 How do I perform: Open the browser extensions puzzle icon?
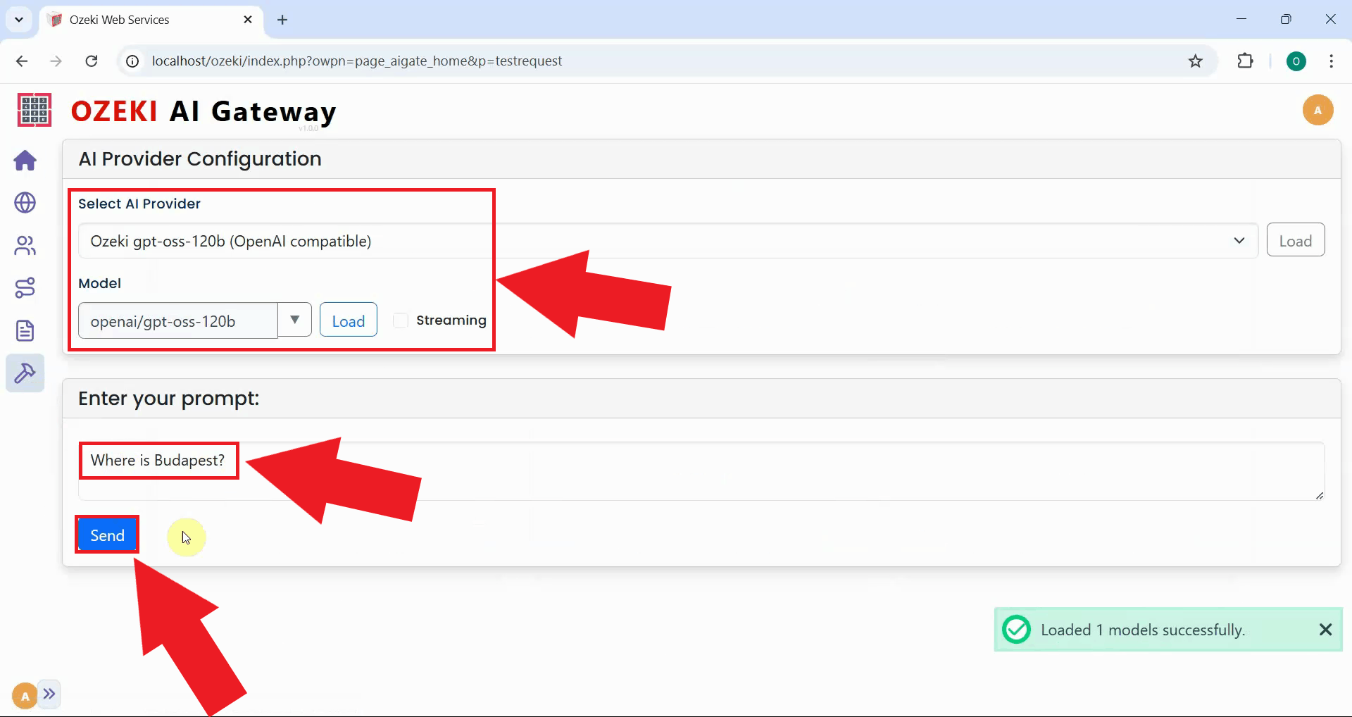pos(1246,61)
